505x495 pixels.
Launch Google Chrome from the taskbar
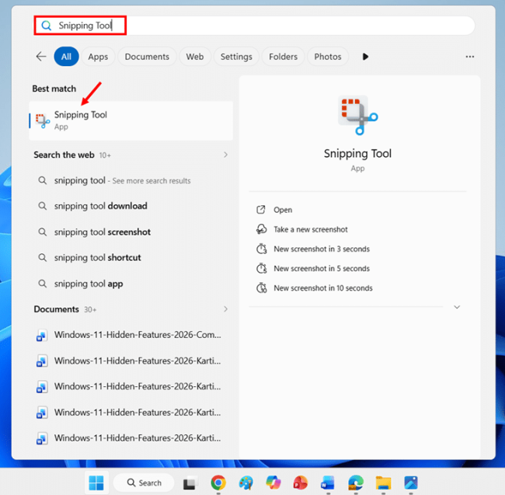point(218,483)
